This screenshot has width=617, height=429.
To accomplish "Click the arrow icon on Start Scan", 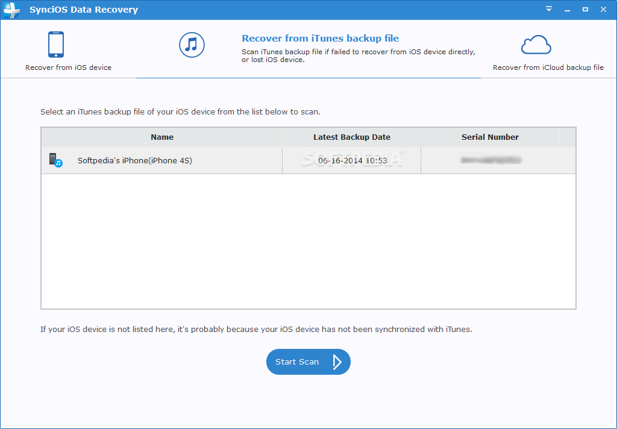I will tap(337, 362).
